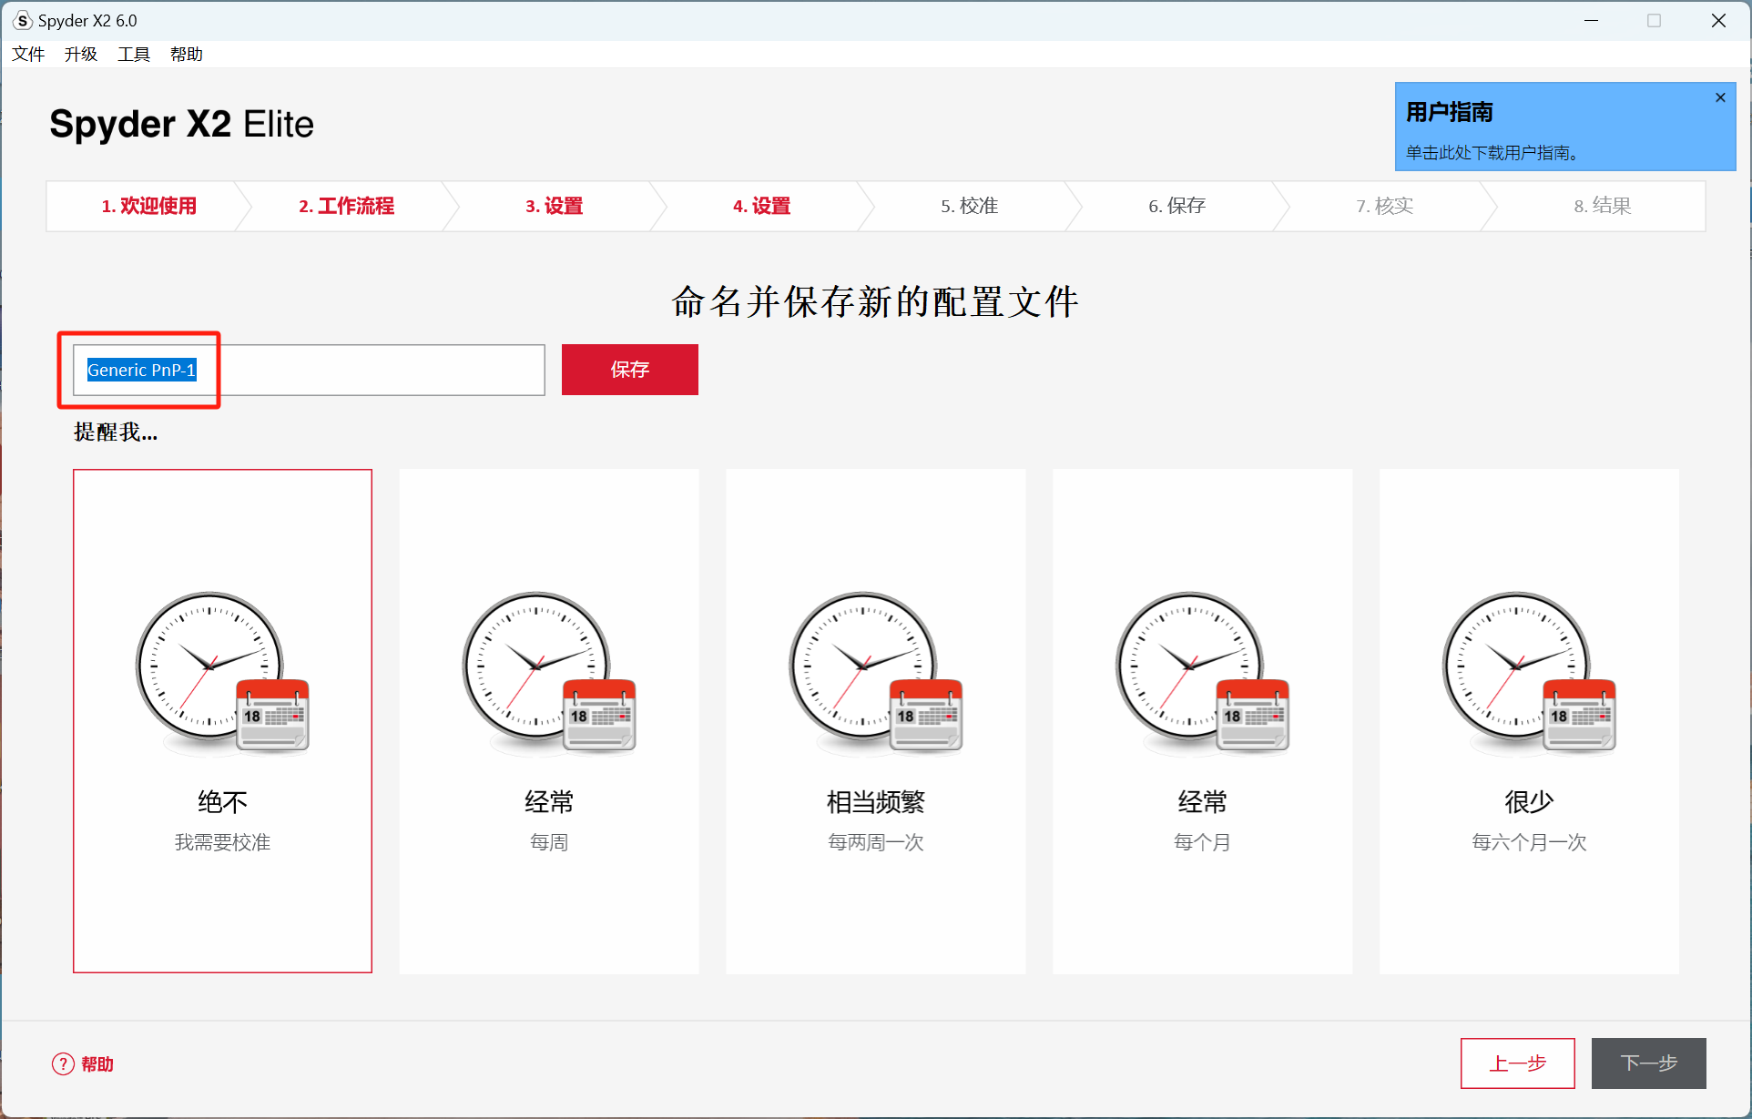Screen dimensions: 1752x1119
Task: Open the 工具 menu
Action: (x=134, y=54)
